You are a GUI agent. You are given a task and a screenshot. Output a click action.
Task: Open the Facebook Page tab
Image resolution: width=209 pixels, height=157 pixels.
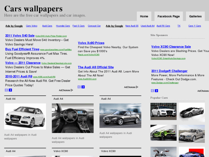click(169, 16)
